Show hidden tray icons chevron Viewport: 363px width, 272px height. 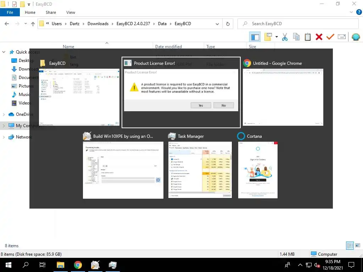point(300,265)
